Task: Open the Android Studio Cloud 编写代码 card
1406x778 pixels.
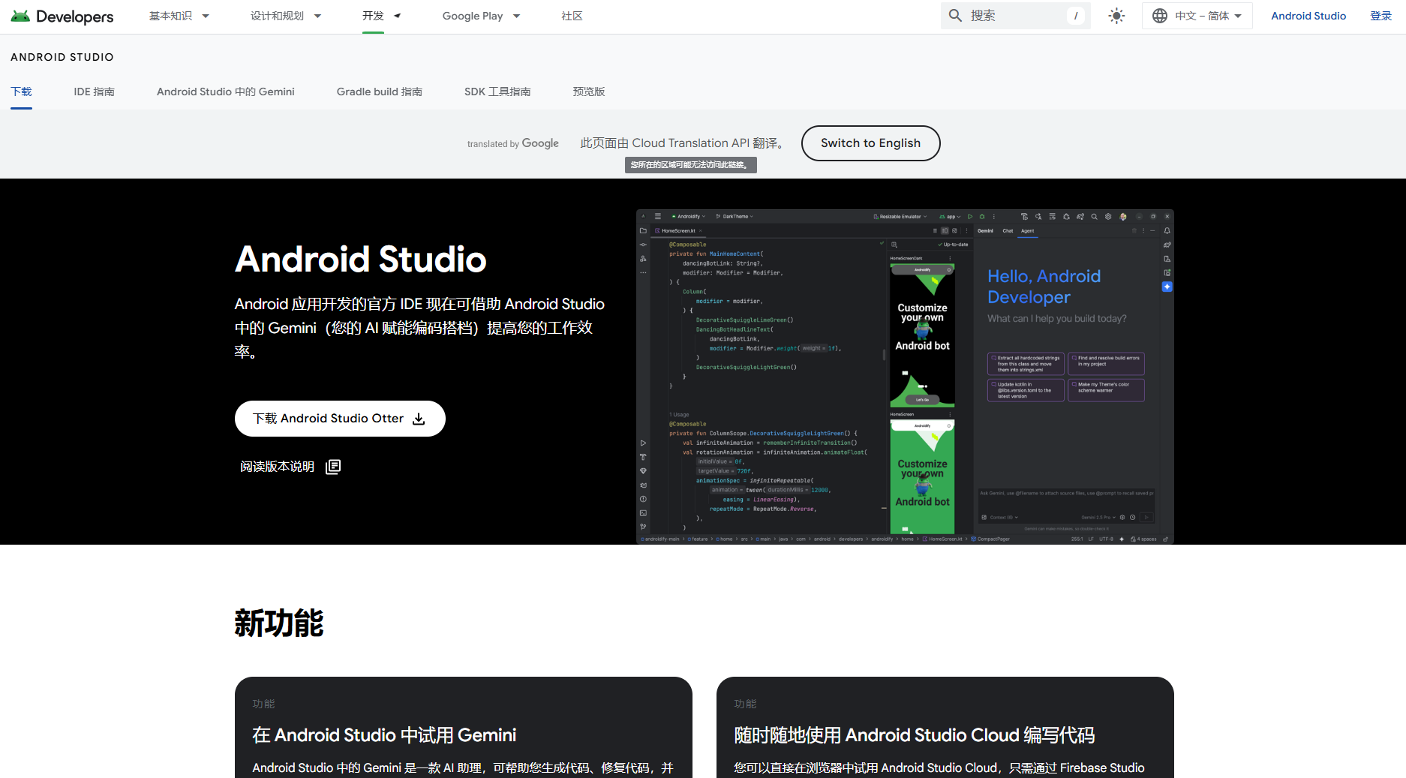Action: click(x=945, y=728)
